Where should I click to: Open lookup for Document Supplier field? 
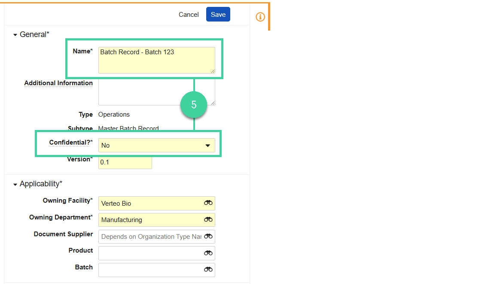[x=208, y=236]
